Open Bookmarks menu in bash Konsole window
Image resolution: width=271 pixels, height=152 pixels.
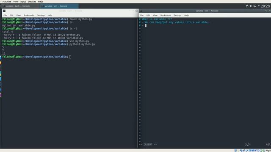pos(29,15)
